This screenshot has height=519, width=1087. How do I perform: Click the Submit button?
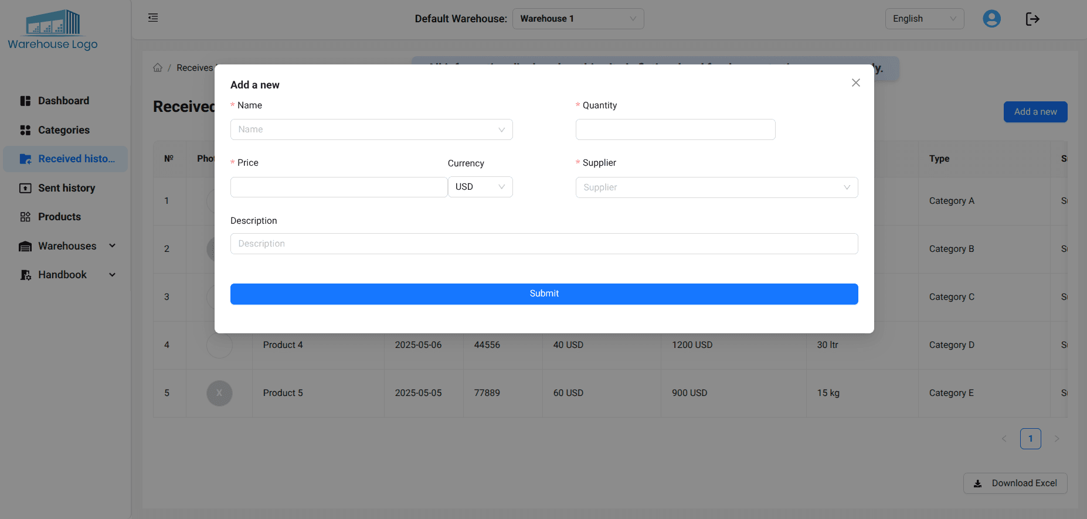tap(544, 294)
